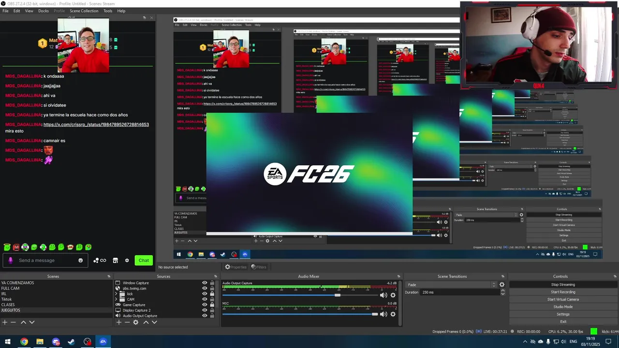Add a new scene with plus icon

pos(4,322)
